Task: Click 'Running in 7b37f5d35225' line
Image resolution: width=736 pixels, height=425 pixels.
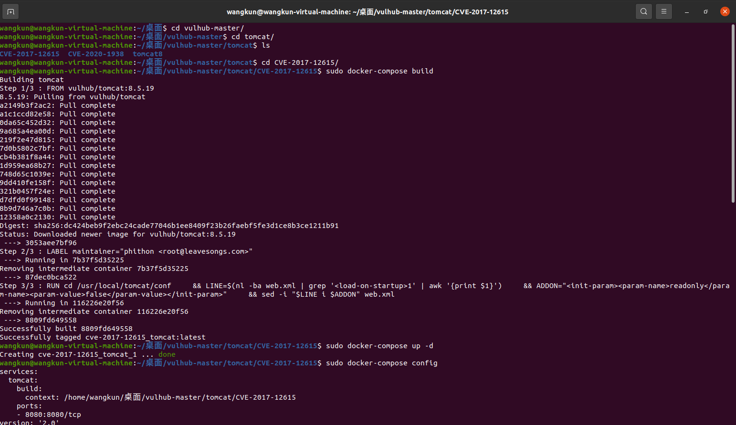Action: [64, 260]
